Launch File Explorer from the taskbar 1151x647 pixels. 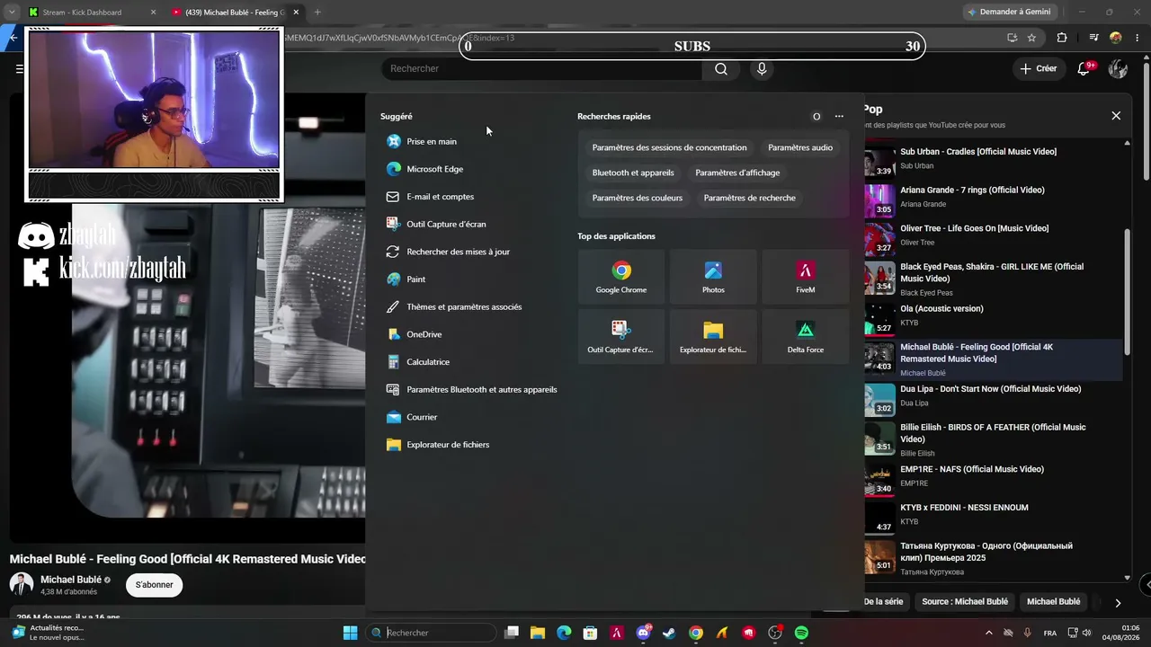[x=538, y=633]
